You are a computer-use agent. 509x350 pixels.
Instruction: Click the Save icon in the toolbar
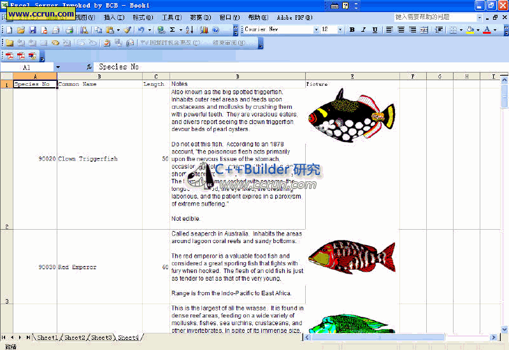point(32,30)
